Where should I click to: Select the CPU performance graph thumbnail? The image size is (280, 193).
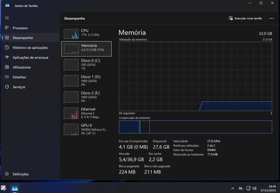point(71,34)
